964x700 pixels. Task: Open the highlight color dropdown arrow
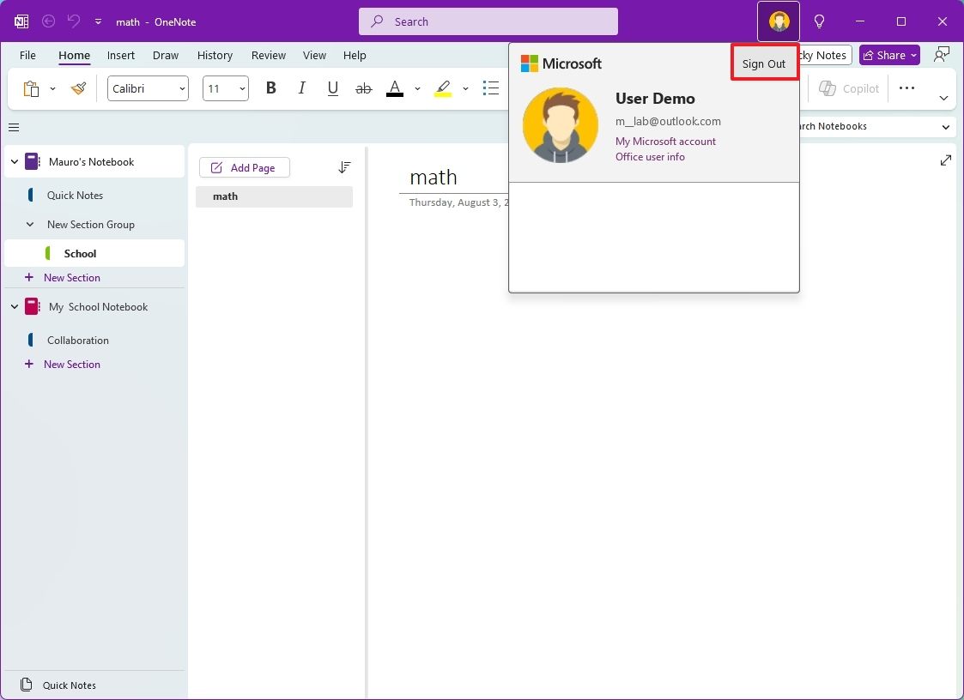(x=465, y=88)
